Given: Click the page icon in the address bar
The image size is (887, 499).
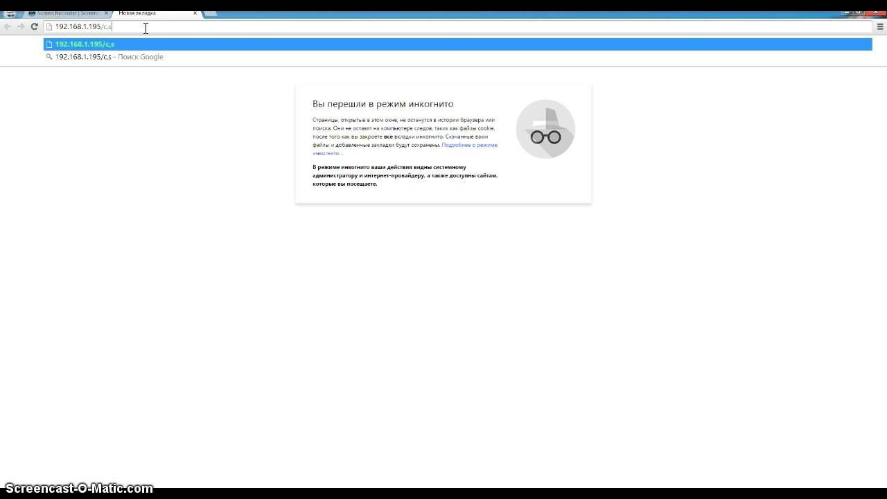Looking at the screenshot, I should tap(49, 26).
